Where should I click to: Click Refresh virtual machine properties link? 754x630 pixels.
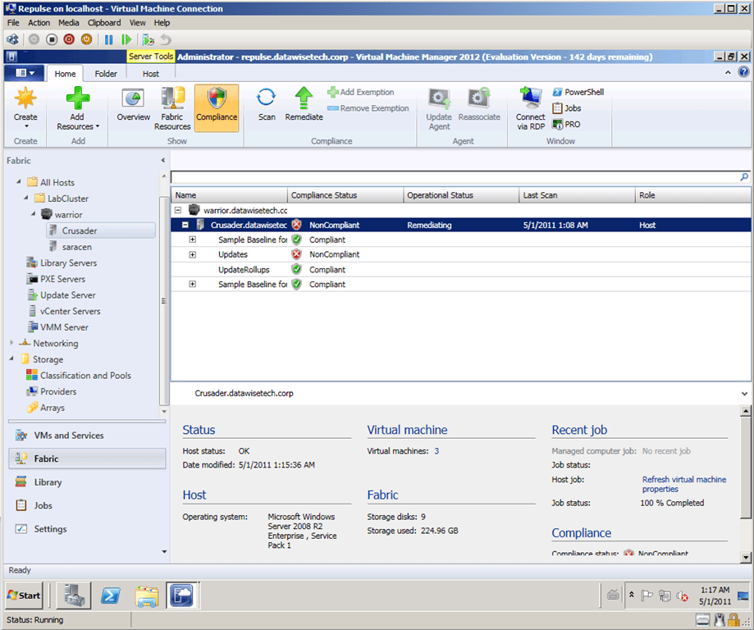(683, 484)
